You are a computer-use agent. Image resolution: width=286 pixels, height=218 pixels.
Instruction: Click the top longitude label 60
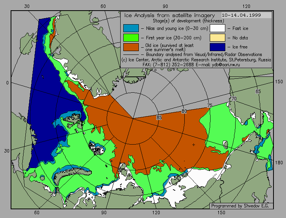coord(103,6)
